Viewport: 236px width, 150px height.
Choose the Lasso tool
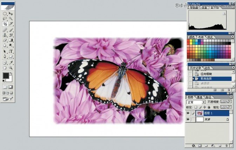5,19
